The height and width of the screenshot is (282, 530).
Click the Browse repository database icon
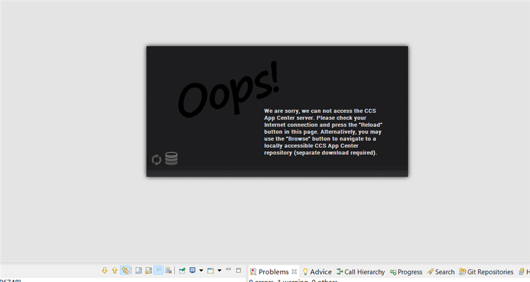point(172,159)
